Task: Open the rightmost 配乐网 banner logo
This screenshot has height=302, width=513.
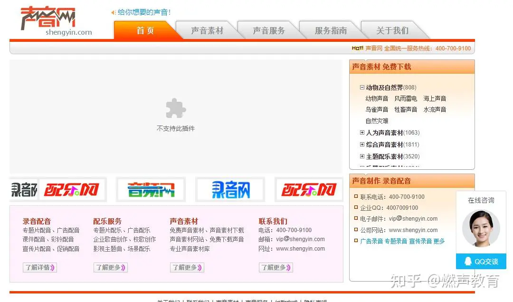Action: coord(309,190)
